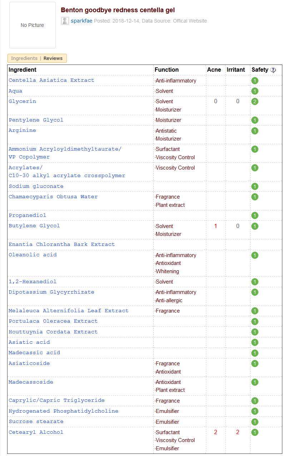Click the safety badge for Sodium gluconate
This screenshot has height=456, width=287.
point(254,186)
